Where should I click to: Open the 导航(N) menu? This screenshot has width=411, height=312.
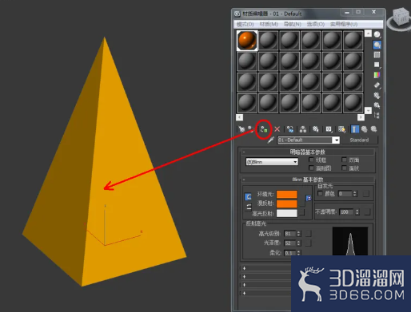[x=293, y=25]
